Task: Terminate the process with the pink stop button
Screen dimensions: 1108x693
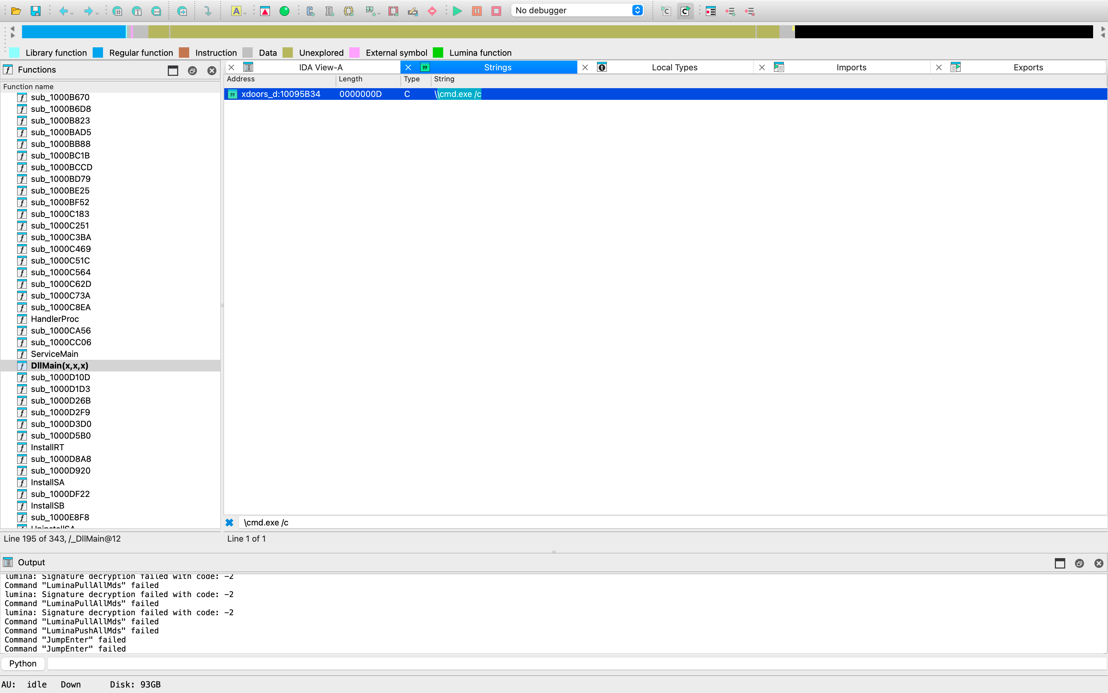Action: (496, 11)
